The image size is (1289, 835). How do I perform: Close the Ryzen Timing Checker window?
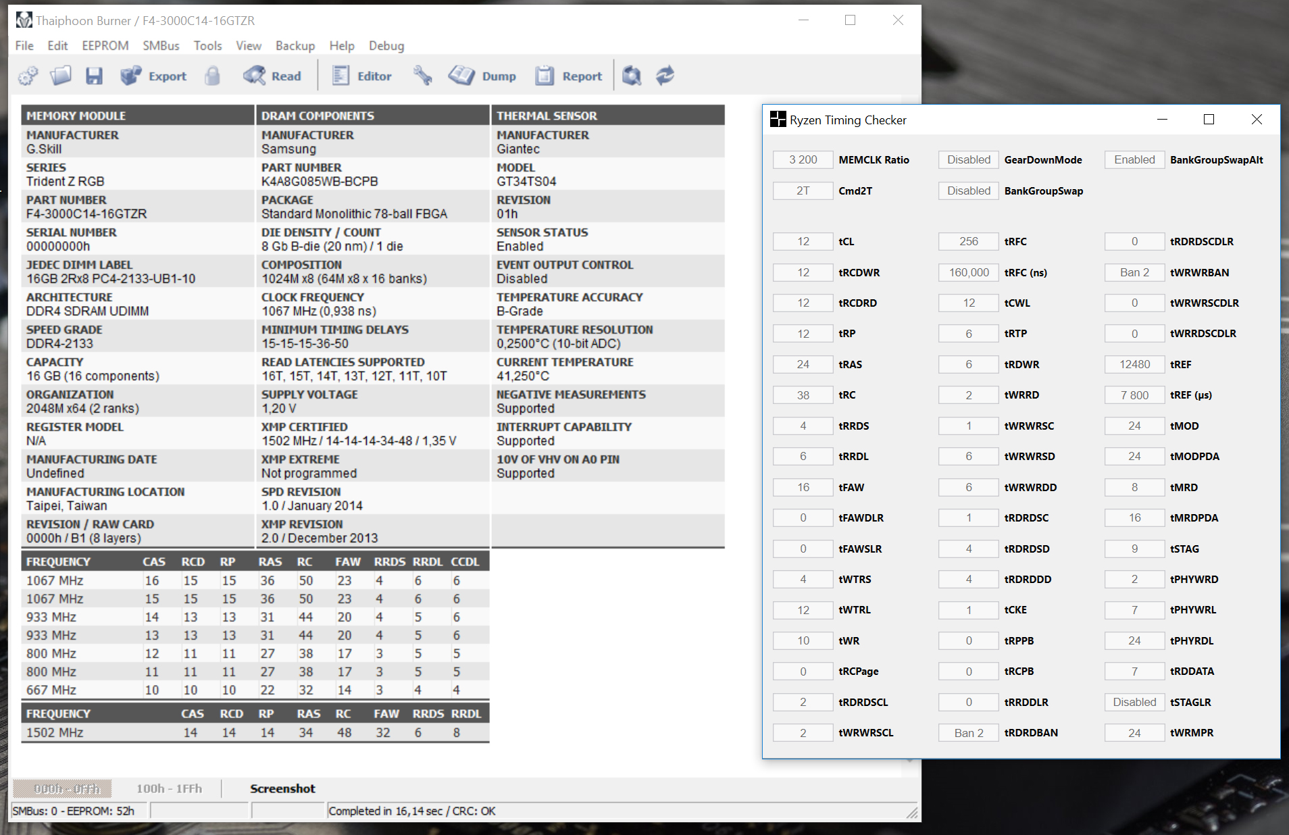[1257, 120]
